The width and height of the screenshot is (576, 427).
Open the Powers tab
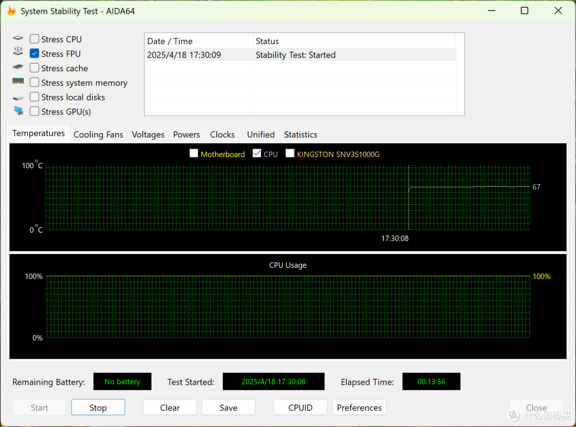pos(187,135)
